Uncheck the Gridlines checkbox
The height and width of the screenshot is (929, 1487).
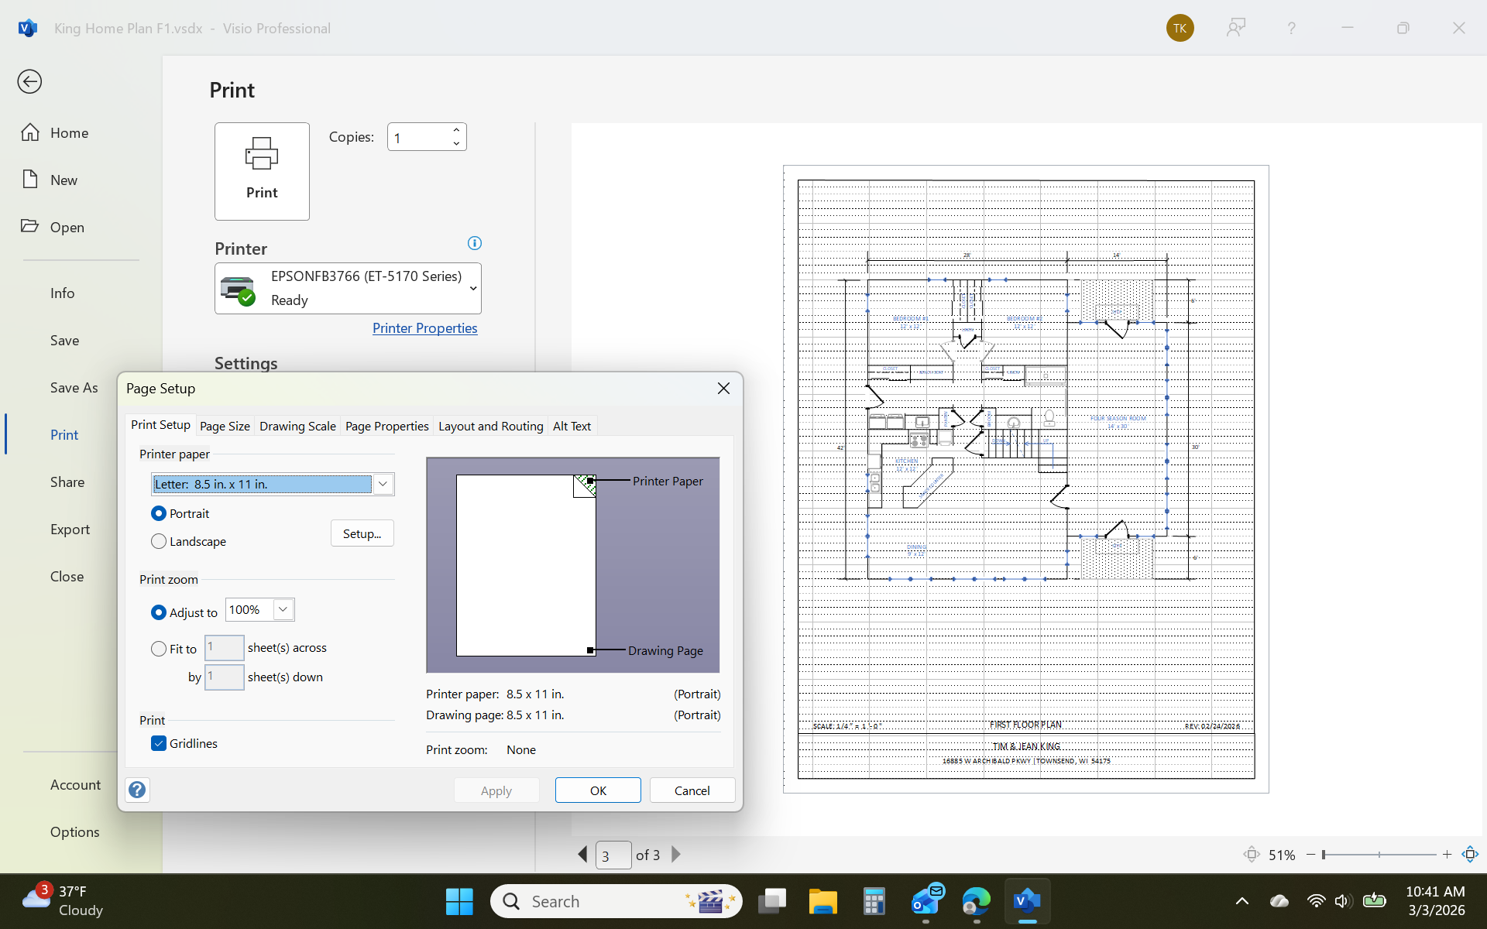159,743
